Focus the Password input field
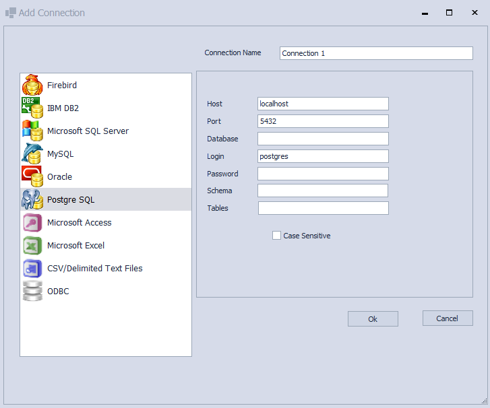 coord(323,174)
